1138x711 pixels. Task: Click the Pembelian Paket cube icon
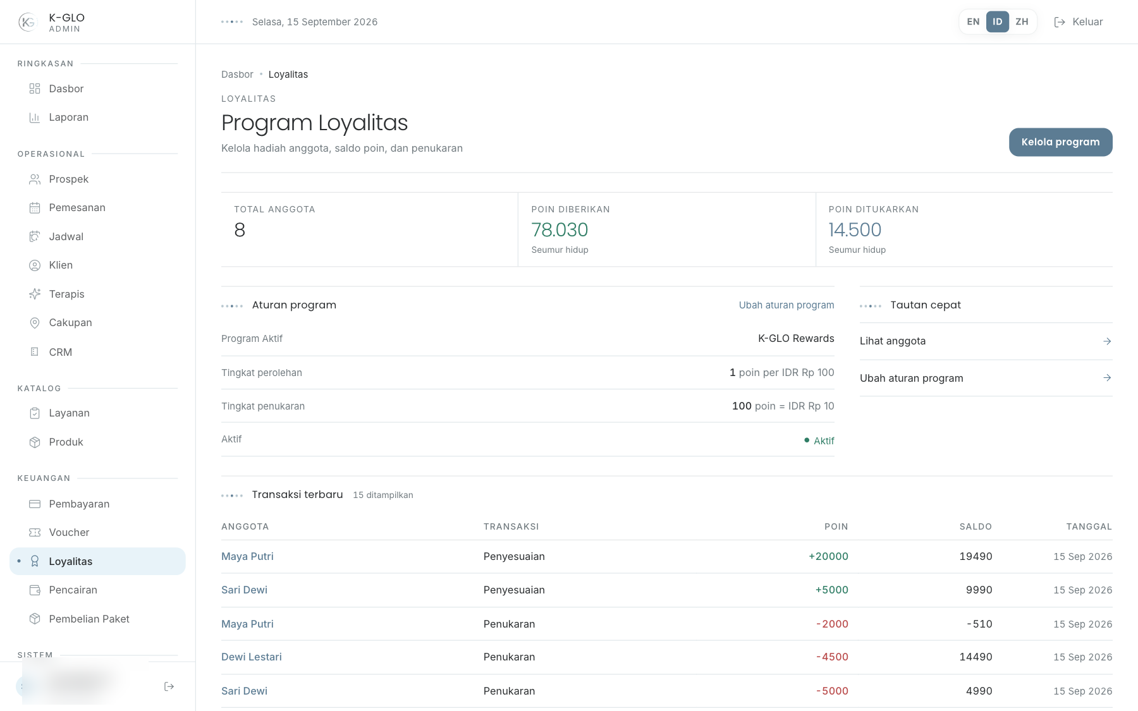pos(35,619)
